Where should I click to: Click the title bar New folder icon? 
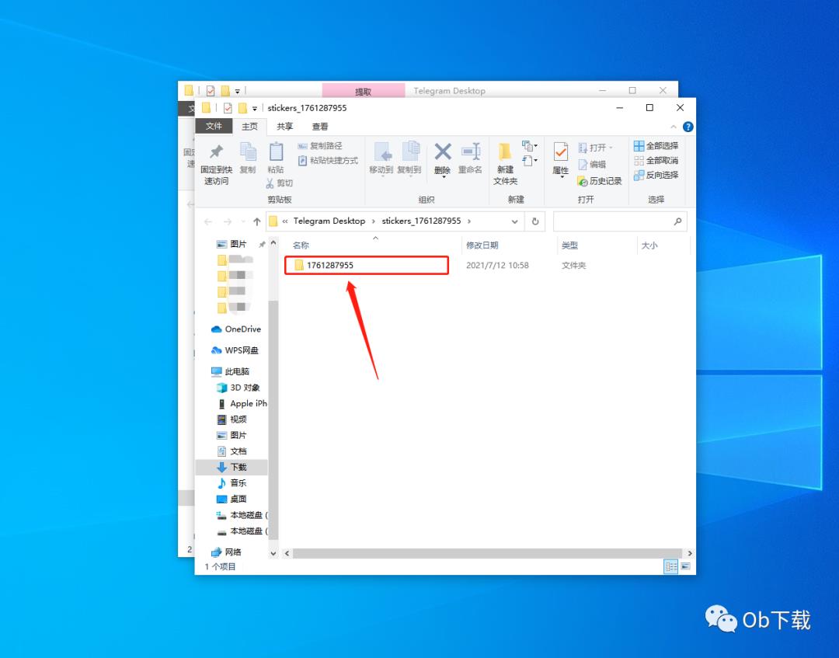(242, 108)
